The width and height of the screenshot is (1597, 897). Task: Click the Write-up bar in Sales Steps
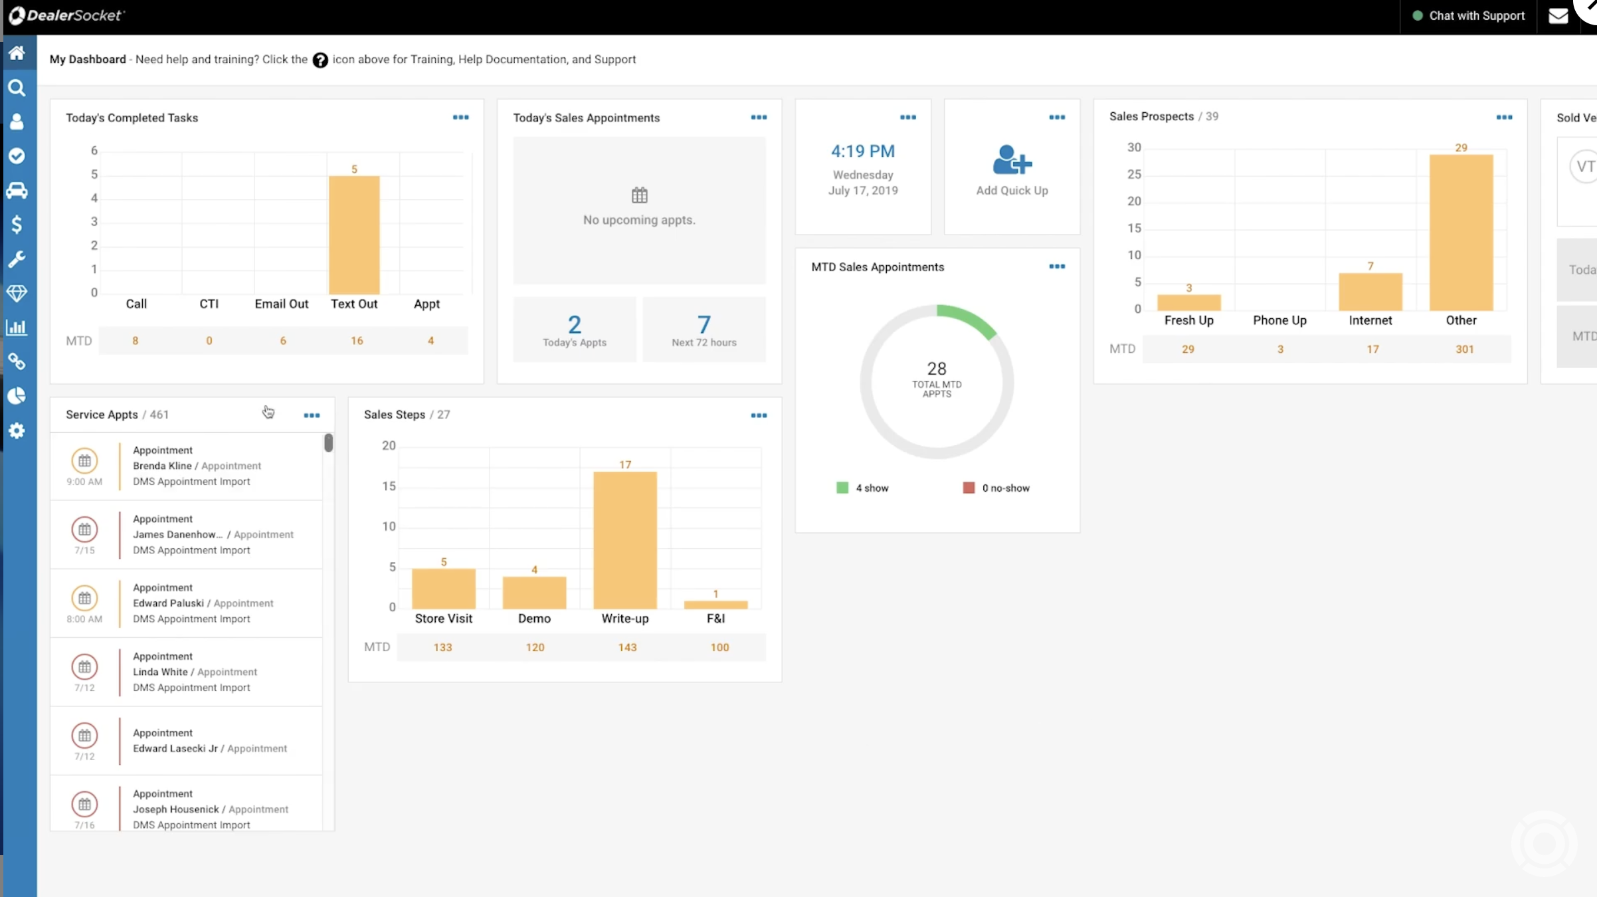[x=625, y=538]
